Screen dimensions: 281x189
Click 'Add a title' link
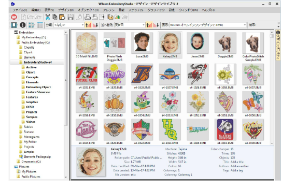(237, 162)
